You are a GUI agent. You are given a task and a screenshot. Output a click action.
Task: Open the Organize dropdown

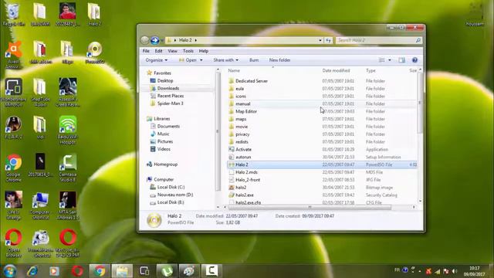tap(156, 60)
